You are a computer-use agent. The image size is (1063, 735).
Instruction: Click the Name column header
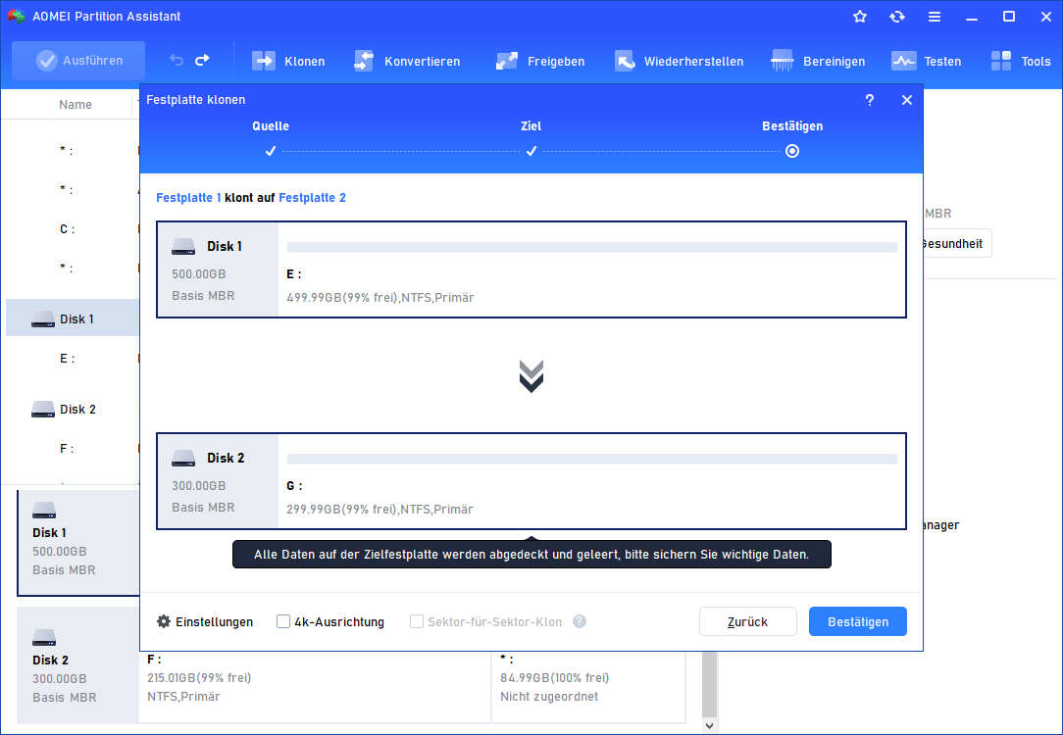[76, 104]
